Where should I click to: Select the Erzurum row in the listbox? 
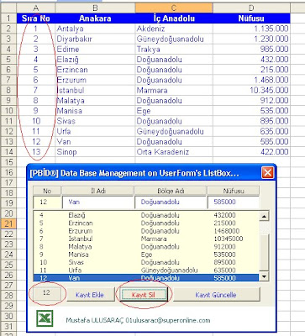point(146,231)
